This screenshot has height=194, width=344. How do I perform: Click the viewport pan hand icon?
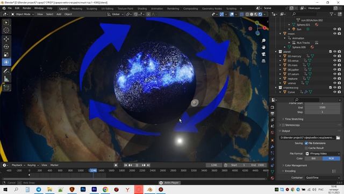click(x=263, y=47)
